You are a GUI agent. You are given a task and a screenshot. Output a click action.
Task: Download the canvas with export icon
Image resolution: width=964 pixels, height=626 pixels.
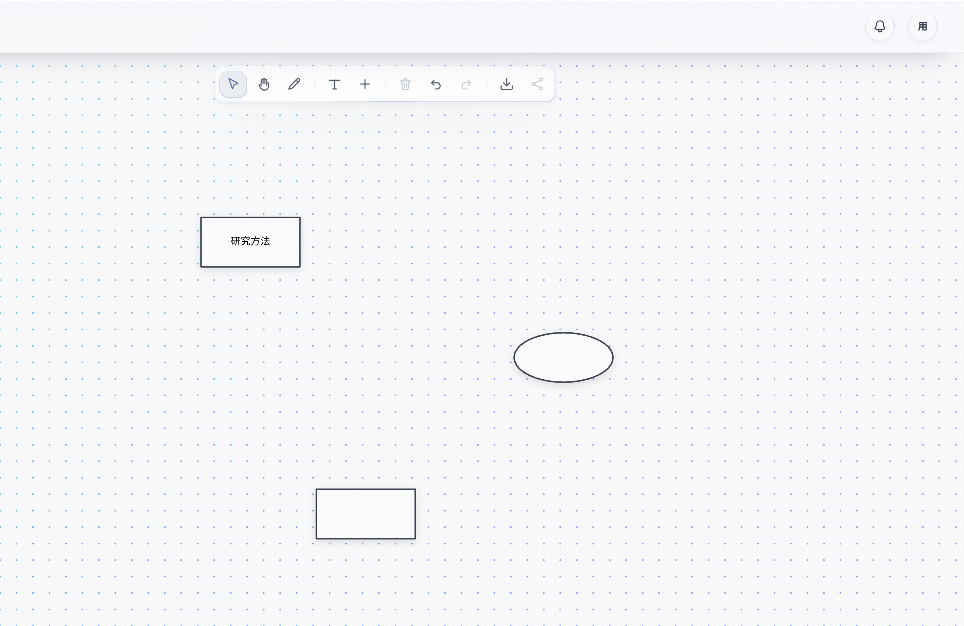pos(506,84)
